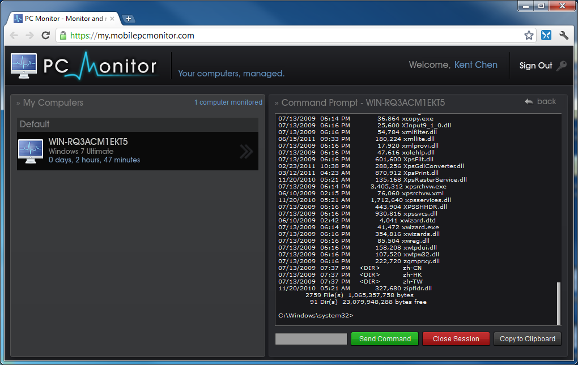Click the green SSL padlock icon
Viewport: 578px width, 365px height.
(x=63, y=35)
